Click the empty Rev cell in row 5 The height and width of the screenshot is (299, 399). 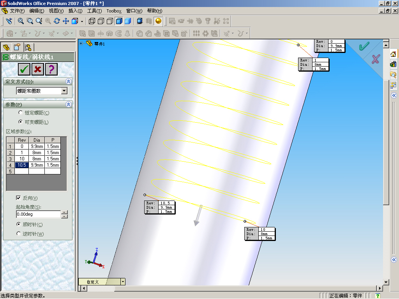coord(22,171)
